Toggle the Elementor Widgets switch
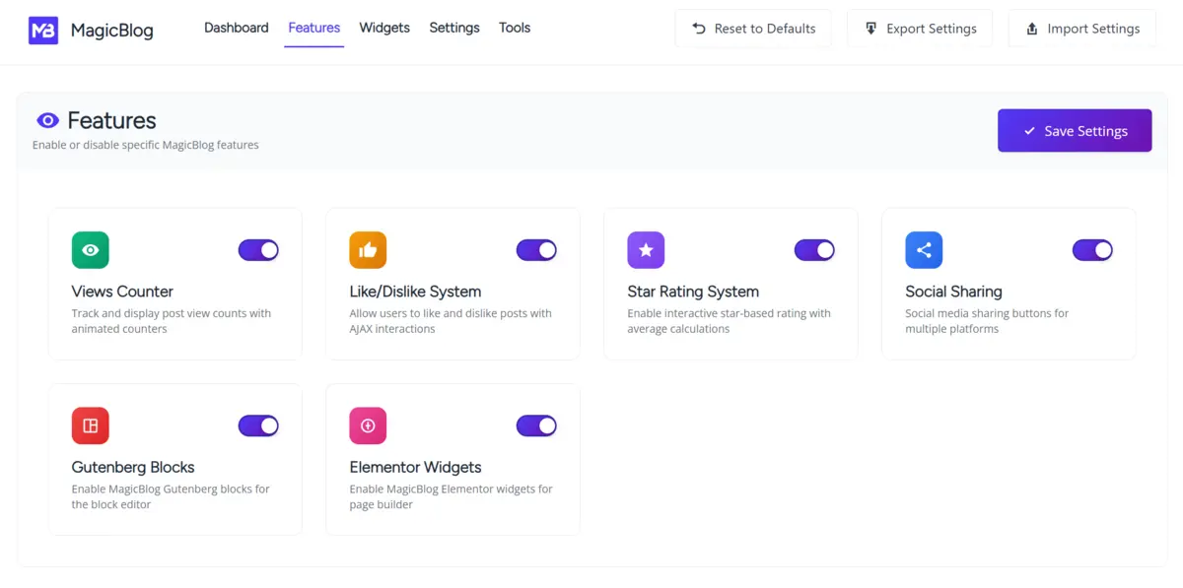 pyautogui.click(x=536, y=425)
